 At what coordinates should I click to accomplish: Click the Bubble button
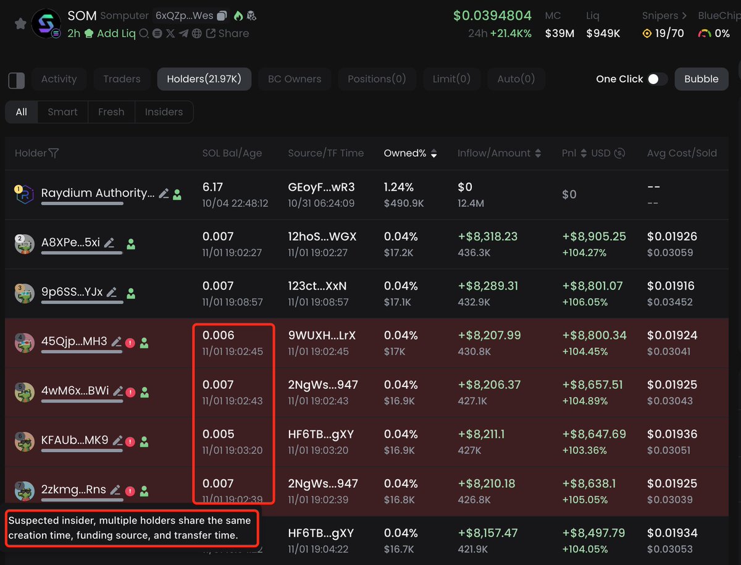coord(701,79)
